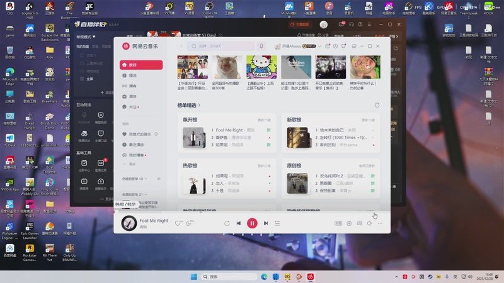Open the 原创榜 chart title
Viewport: 504px width, 283px height.
click(x=294, y=165)
